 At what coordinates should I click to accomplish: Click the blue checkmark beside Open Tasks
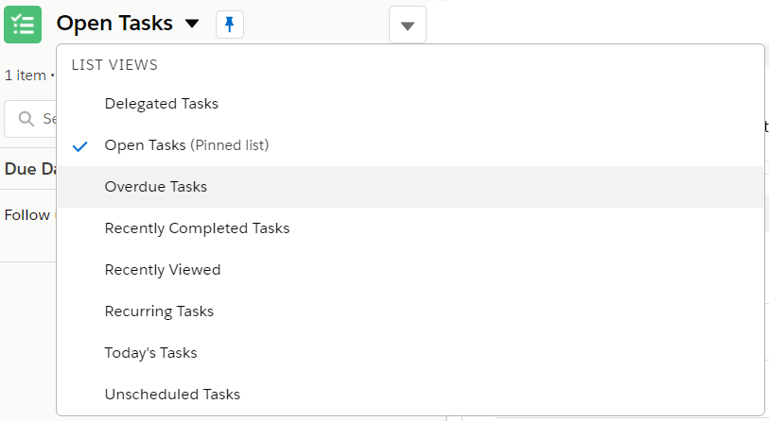point(79,146)
